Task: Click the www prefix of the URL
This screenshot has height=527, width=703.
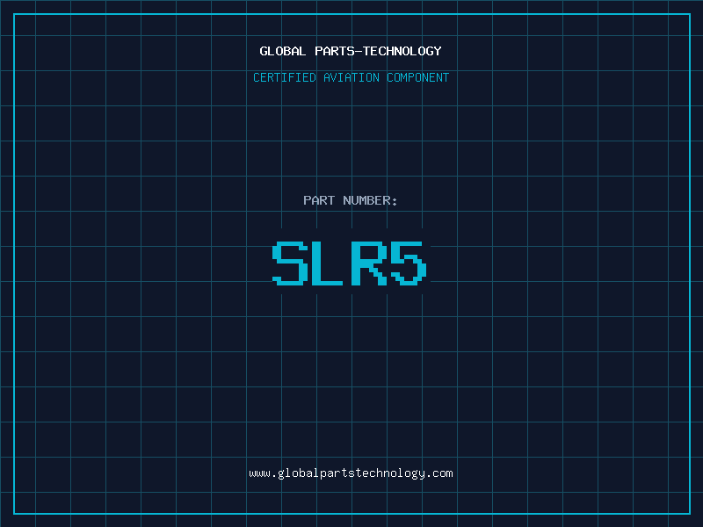Action: coord(259,473)
